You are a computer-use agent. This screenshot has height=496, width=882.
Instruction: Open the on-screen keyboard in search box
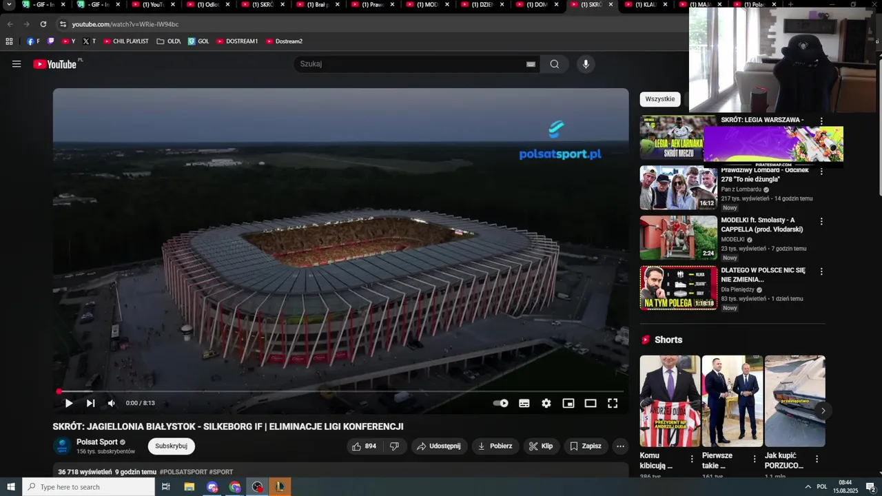tap(531, 64)
